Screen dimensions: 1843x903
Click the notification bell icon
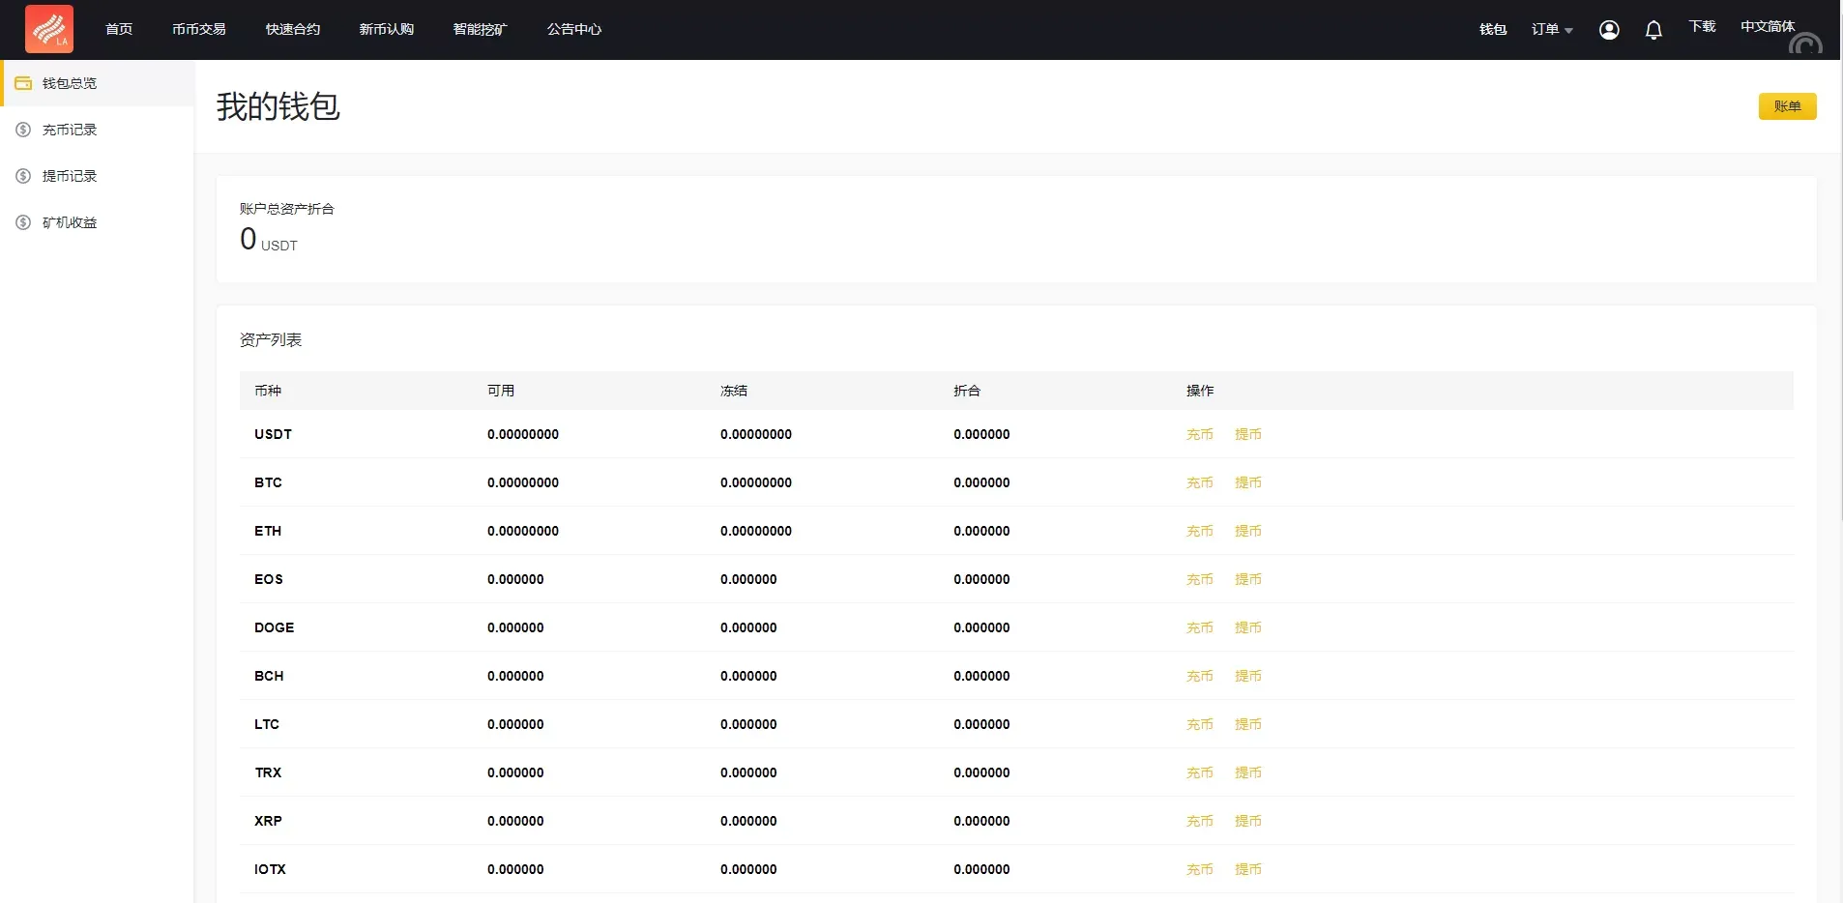(1653, 30)
